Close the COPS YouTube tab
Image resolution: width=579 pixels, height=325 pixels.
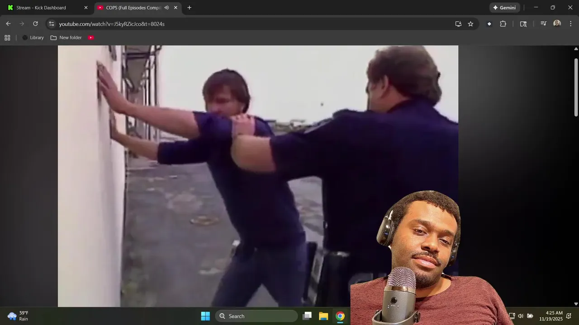click(176, 8)
